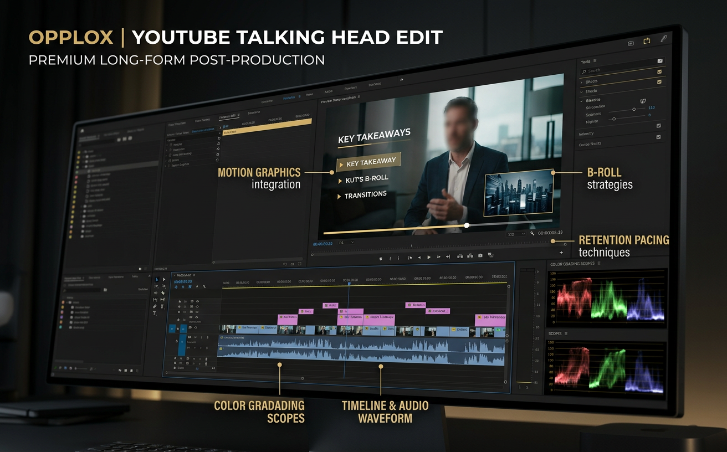Toggle the checkbox on the ConseNoirts row

point(658,137)
